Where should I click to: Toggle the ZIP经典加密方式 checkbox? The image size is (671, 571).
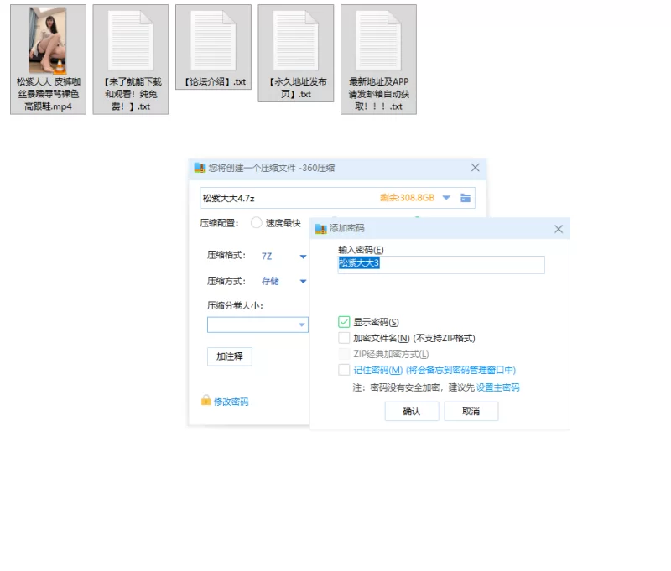click(344, 354)
